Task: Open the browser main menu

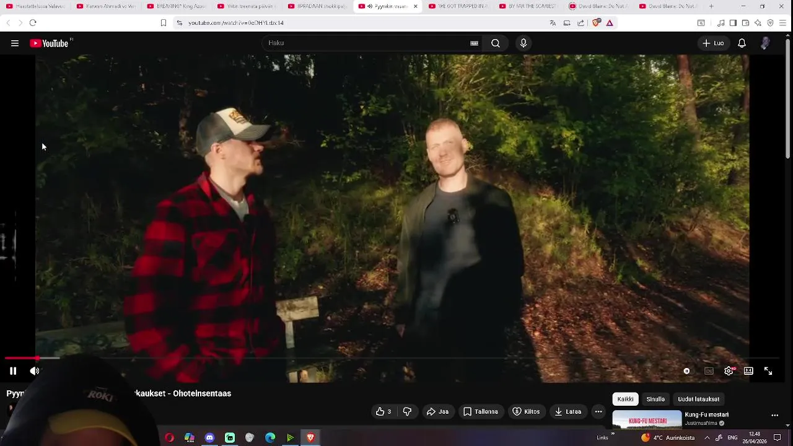Action: pyautogui.click(x=783, y=23)
